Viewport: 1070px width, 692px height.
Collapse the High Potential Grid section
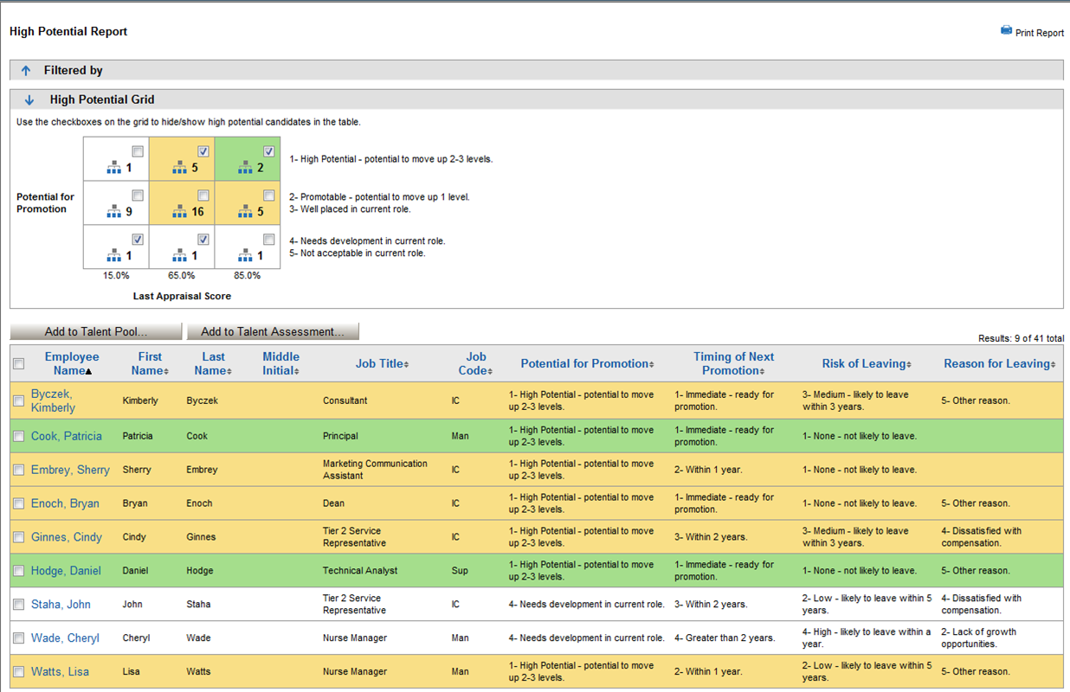coord(29,100)
